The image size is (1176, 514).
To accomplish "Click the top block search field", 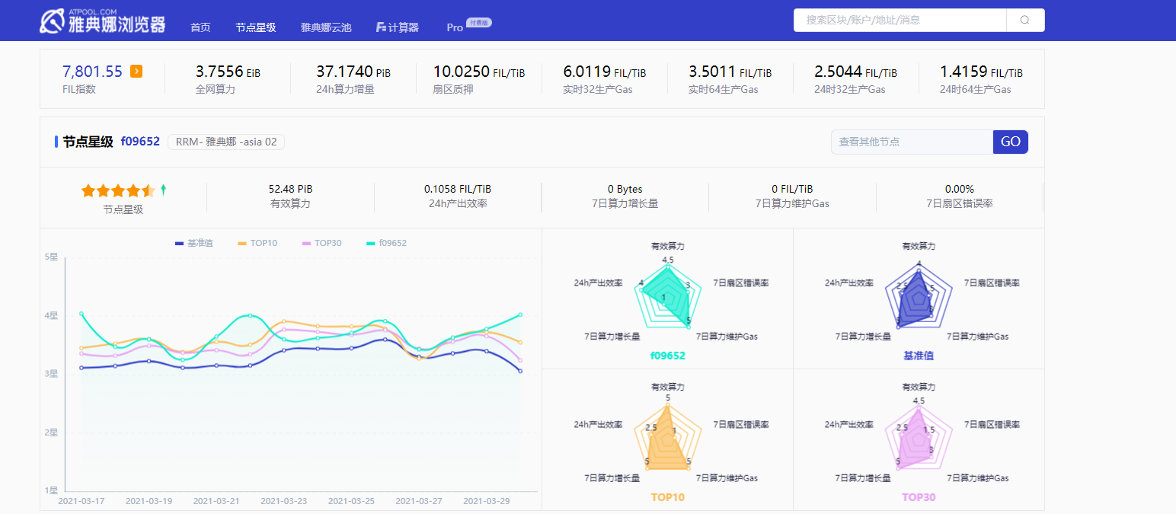I will coord(900,21).
